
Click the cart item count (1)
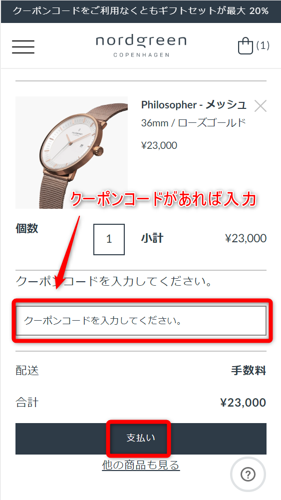click(x=263, y=45)
